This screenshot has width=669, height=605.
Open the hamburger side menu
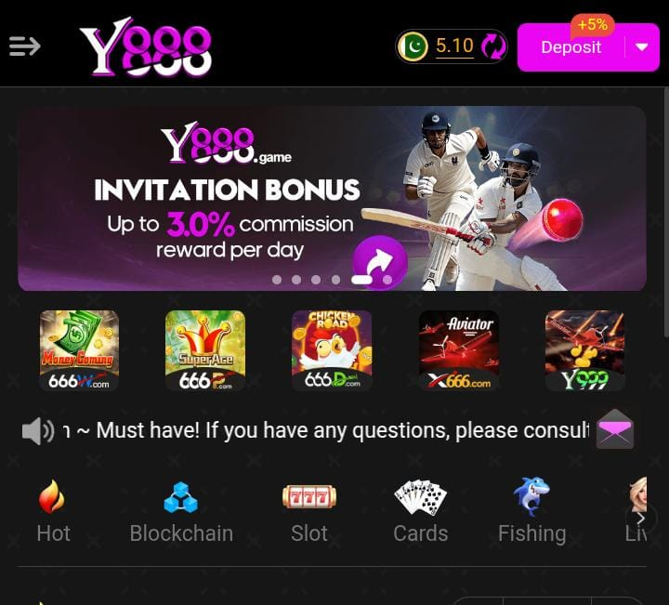[25, 46]
